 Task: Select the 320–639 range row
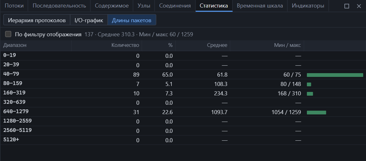pos(183,103)
